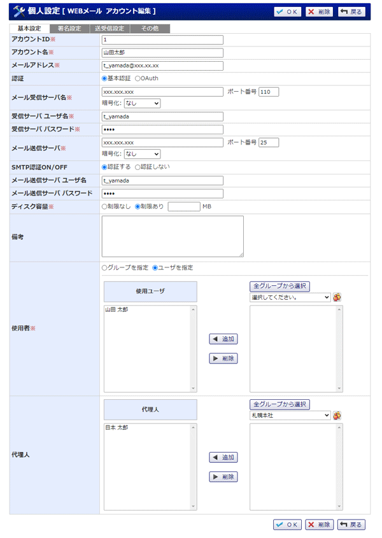Image resolution: width=382 pixels, height=538 pixels.
Task: Click the 削除 button in 代理人 section
Action: (223, 477)
